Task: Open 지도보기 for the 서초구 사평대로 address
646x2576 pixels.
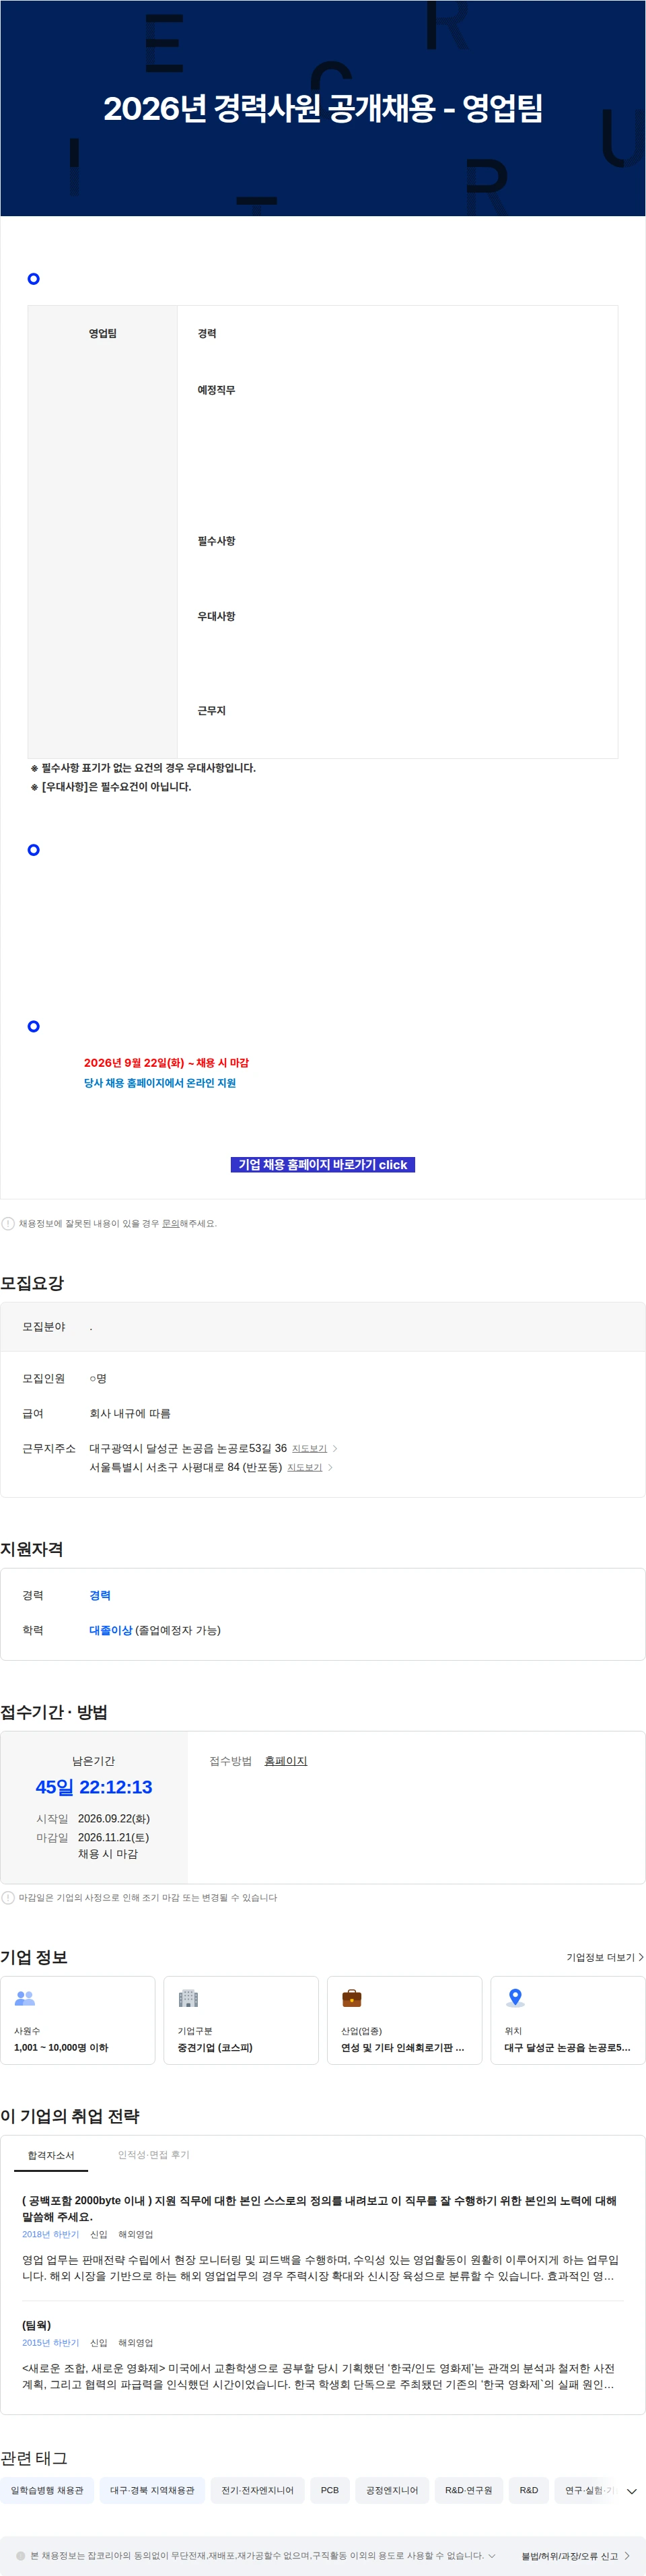Action: [x=305, y=1467]
